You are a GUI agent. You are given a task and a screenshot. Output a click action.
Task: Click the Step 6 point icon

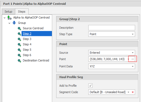tap(19, 55)
